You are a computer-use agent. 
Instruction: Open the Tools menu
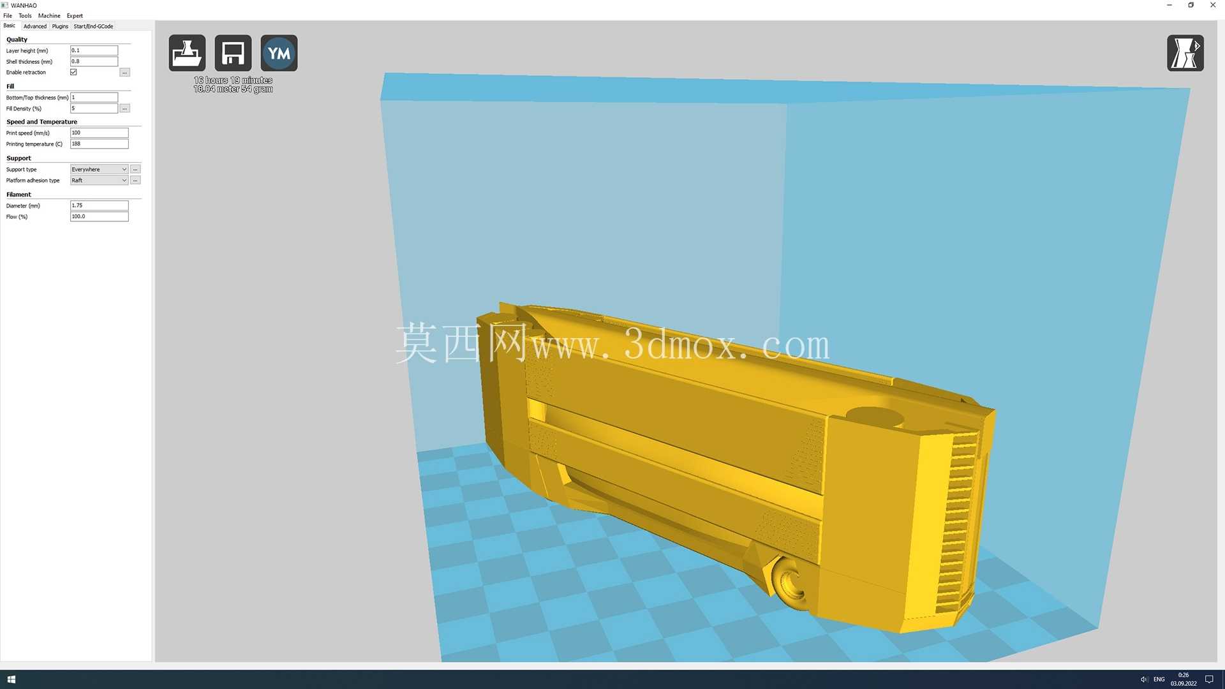[25, 15]
